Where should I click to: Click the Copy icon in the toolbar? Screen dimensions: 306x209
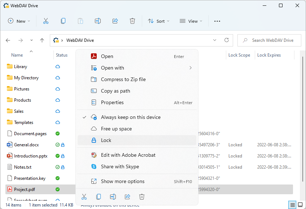[63, 21]
